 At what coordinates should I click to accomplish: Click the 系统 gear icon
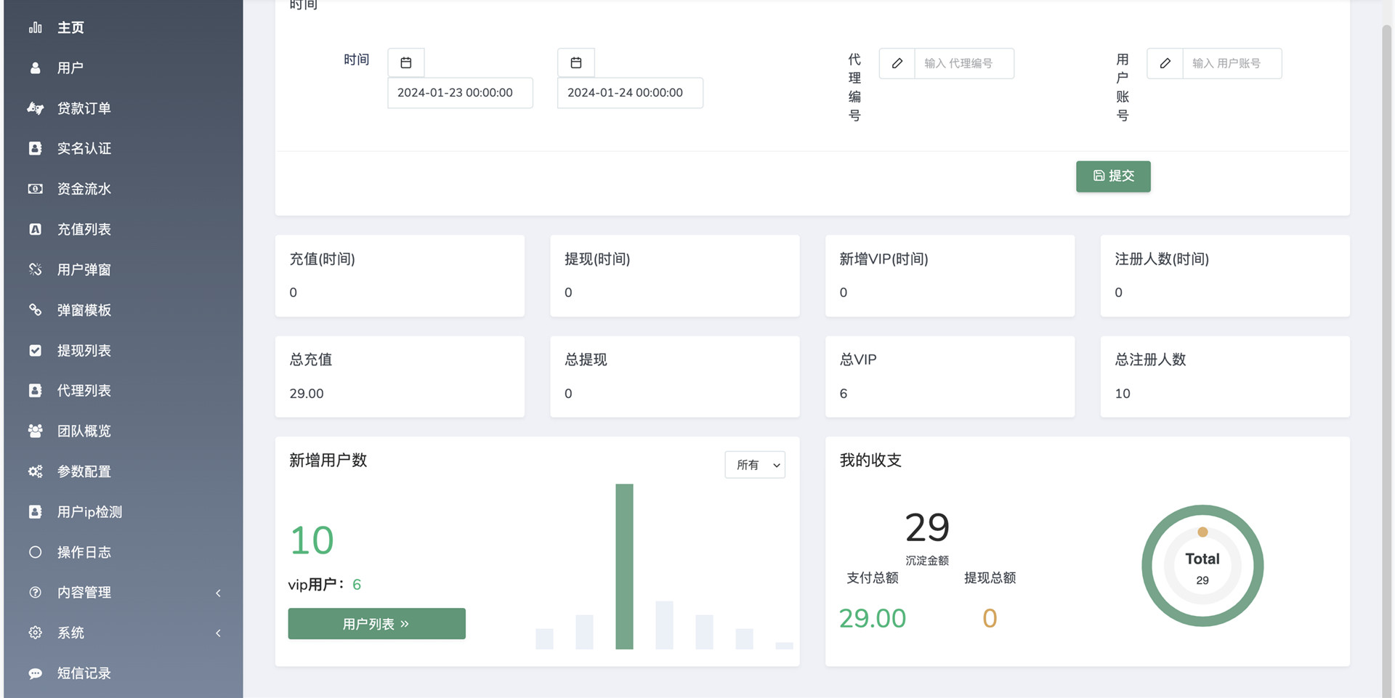[x=35, y=633]
